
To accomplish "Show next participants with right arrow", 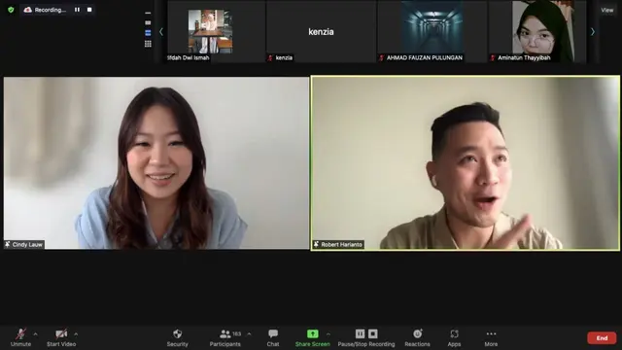I will [593, 32].
